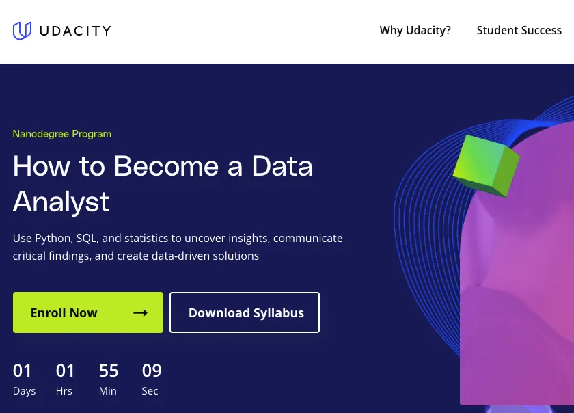Click the arrow icon in Enroll Now
The width and height of the screenshot is (574, 413).
[140, 313]
